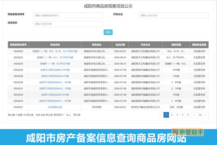Viewport: 217px width, 145px height.
Task: Click sales scope cell 10号楼
Action: (176, 70)
